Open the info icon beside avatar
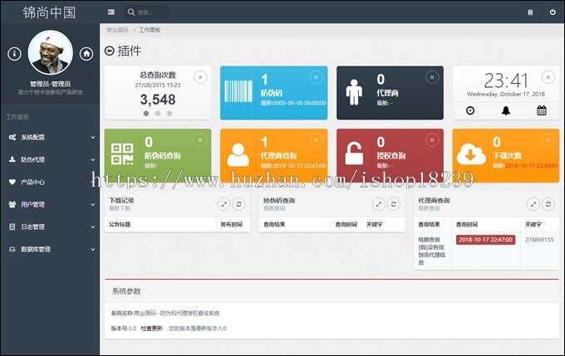 click(x=14, y=54)
